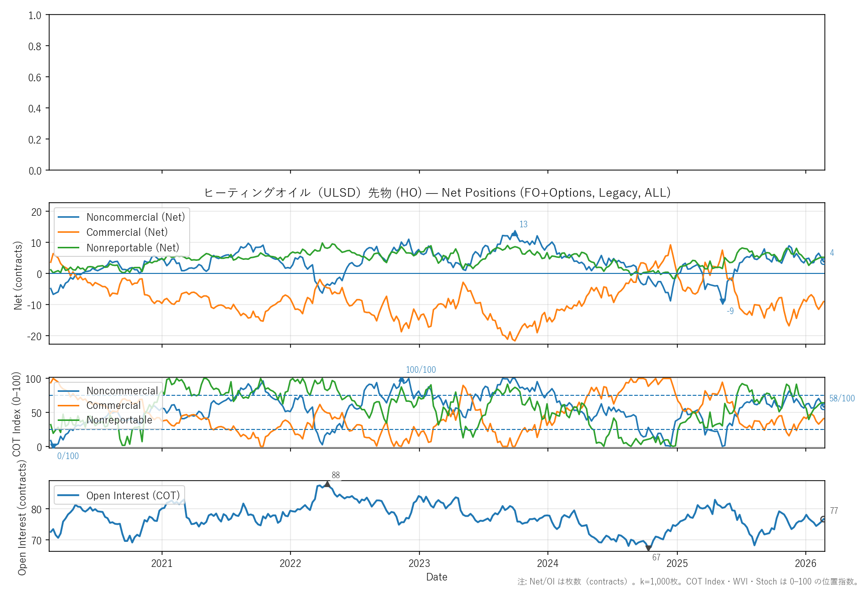Click the orange Commercial (Net) legend line
Image resolution: width=867 pixels, height=592 pixels.
click(69, 232)
